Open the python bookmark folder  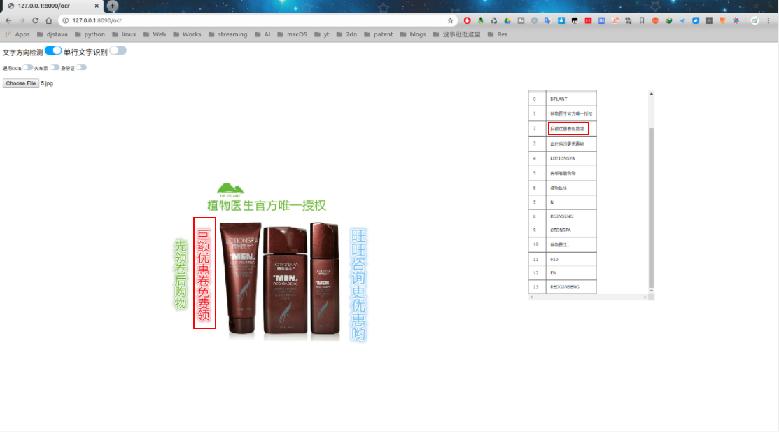point(90,34)
